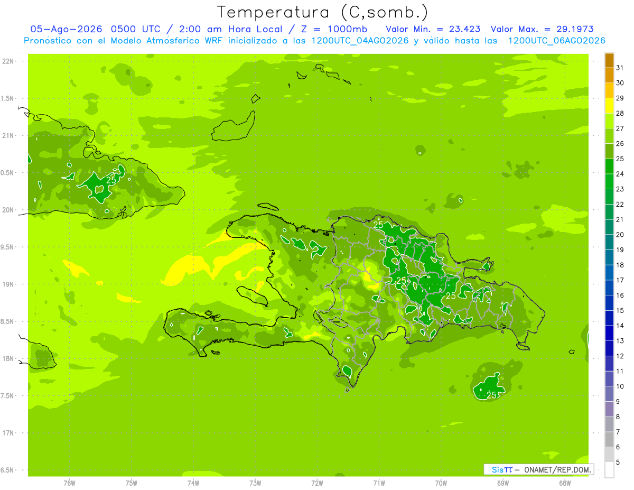Screen dimensions: 634x490
Task: Click the '74W' longitude axis label
Action: pos(193,483)
